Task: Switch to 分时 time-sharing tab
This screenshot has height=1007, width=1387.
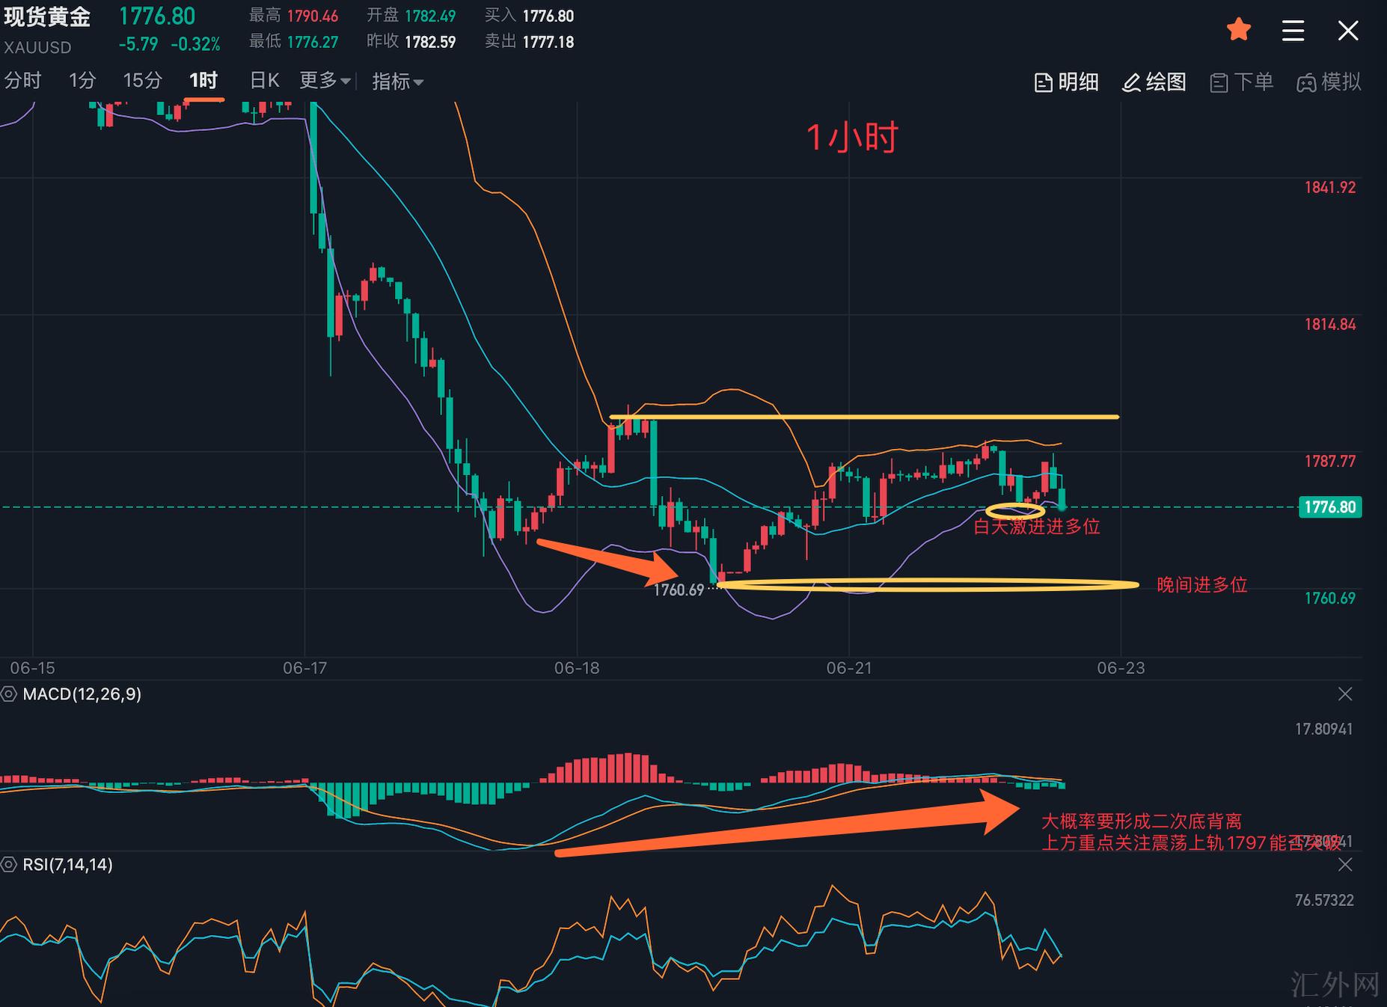Action: click(22, 81)
